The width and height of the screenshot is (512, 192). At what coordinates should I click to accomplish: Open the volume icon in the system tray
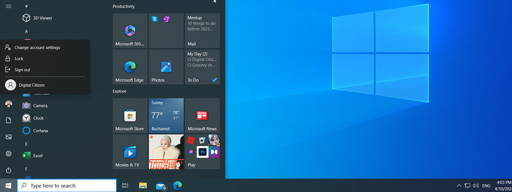click(476, 186)
